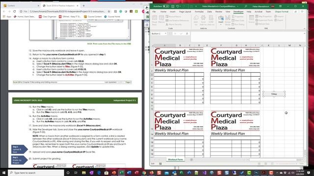Open control Properties
Image resolution: width=314 pixels, height=176 pixels.
click(237, 17)
